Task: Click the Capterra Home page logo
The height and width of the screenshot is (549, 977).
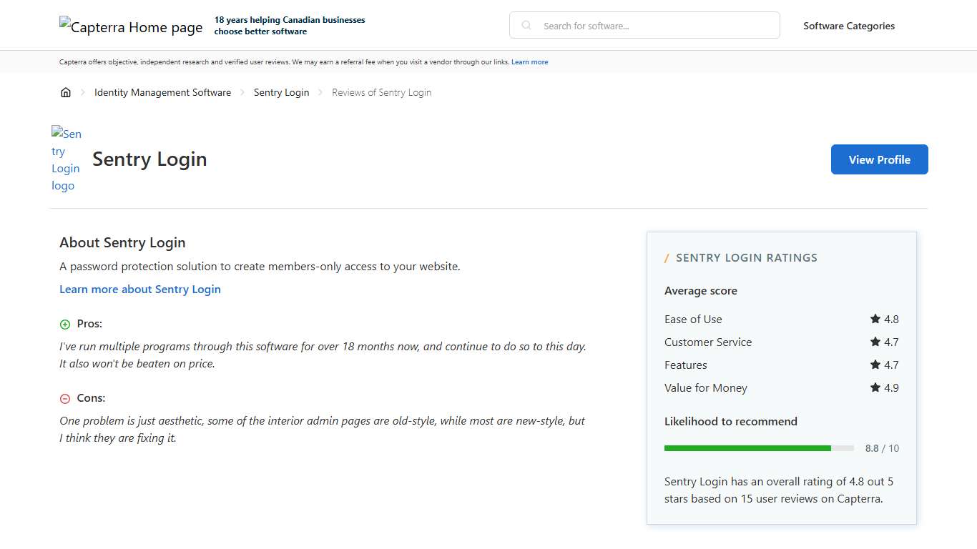Action: tap(131, 26)
